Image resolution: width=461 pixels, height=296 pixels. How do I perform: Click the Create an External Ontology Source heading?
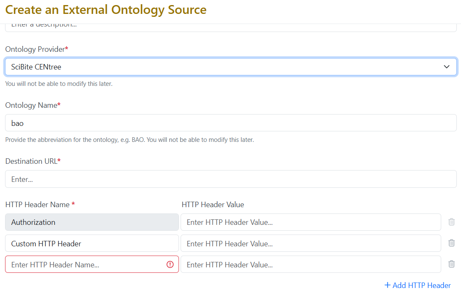coord(106,10)
